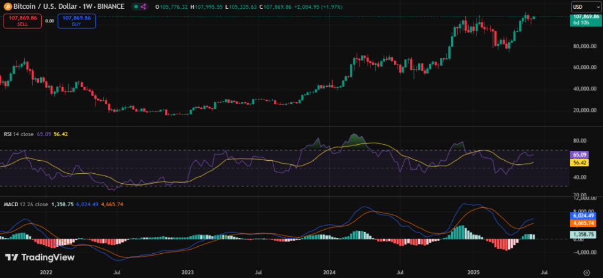The image size is (603, 278).
Task: Click the low value L105,335.63
Action: pyautogui.click(x=242, y=7)
